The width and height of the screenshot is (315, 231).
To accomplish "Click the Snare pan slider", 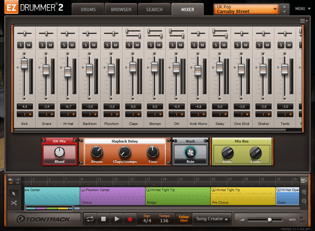I will tap(46, 33).
